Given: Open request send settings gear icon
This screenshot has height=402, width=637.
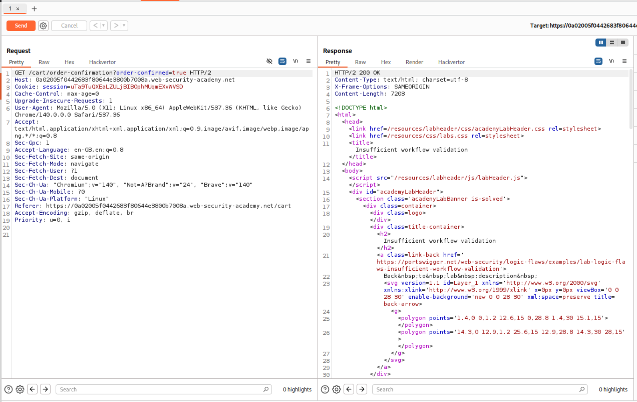Looking at the screenshot, I should (x=43, y=26).
